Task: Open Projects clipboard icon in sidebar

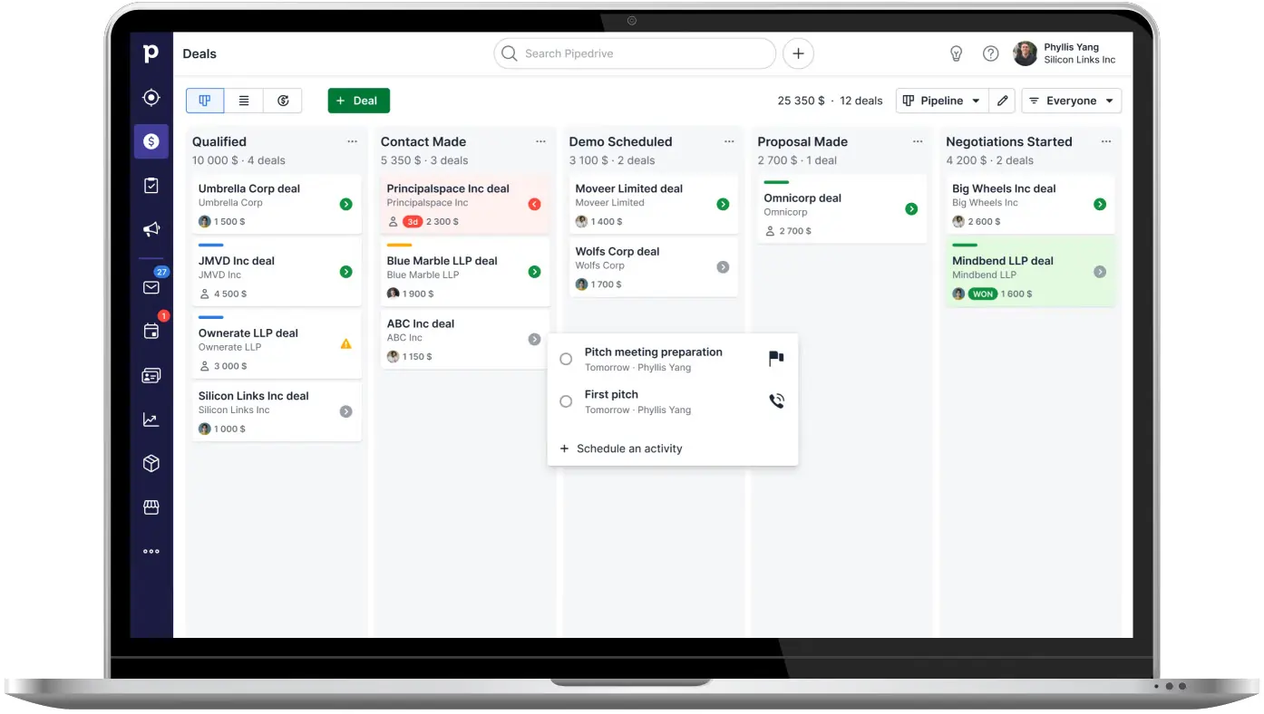Action: [151, 186]
